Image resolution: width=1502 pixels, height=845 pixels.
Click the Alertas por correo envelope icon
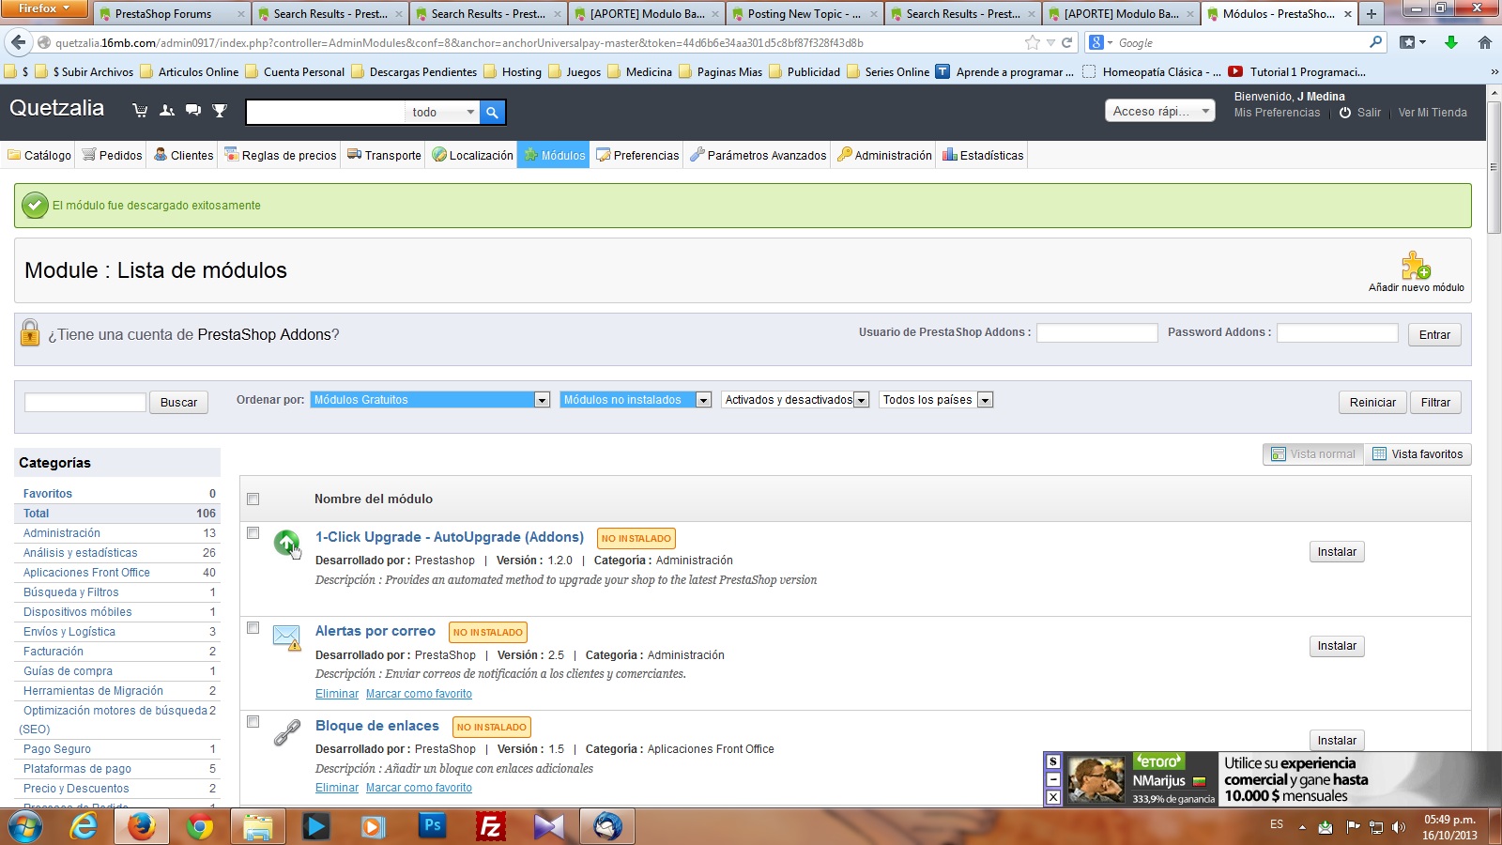pos(286,638)
